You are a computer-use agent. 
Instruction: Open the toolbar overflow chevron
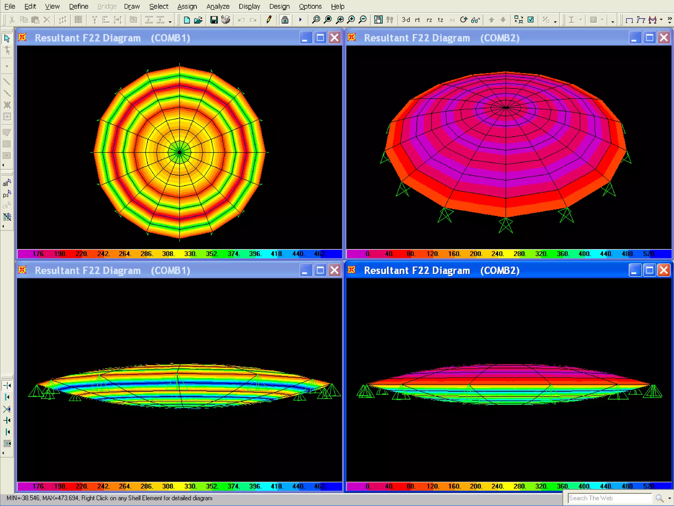(670, 20)
